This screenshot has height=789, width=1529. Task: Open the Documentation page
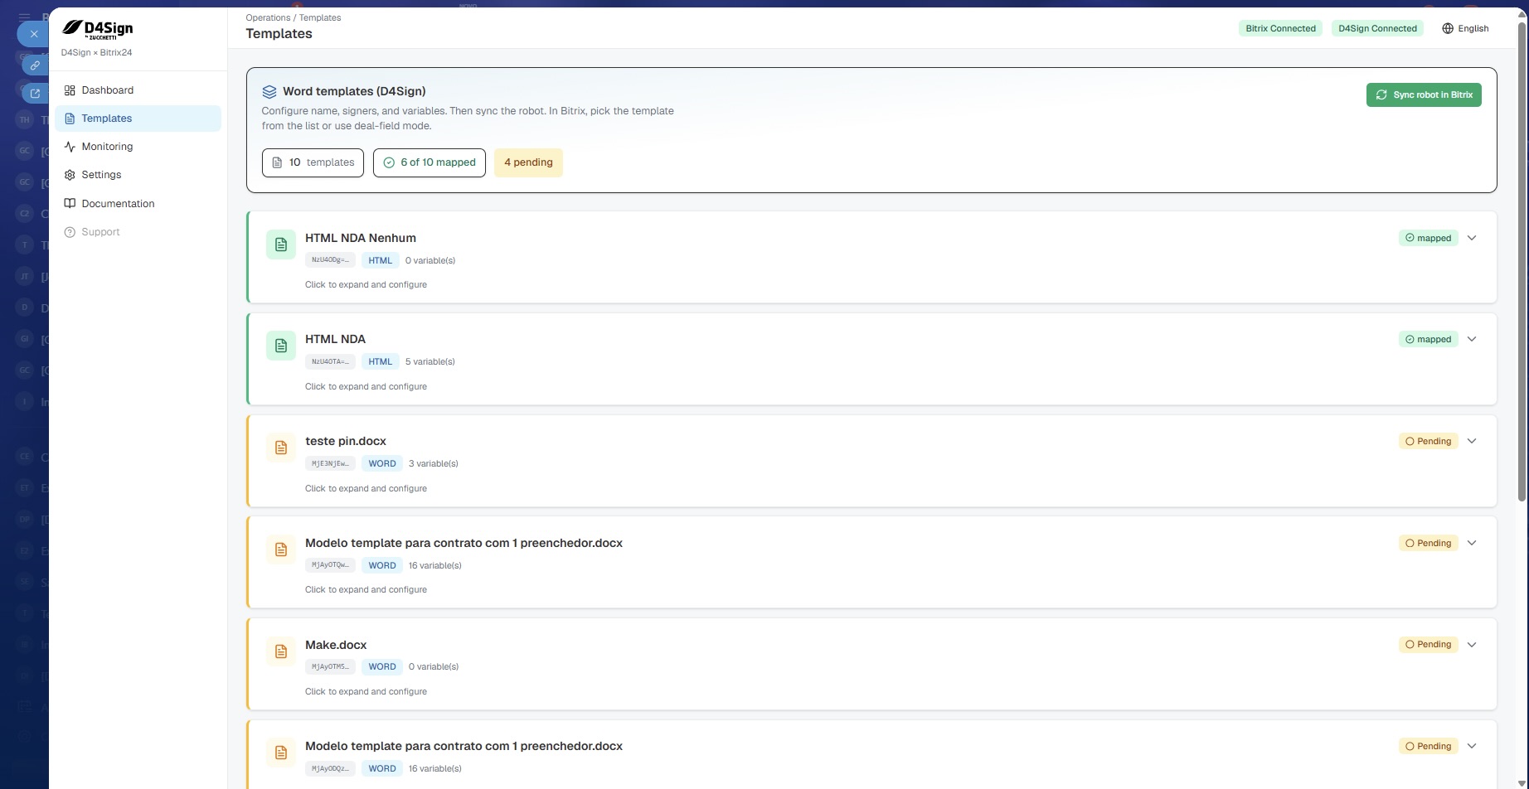click(x=138, y=204)
